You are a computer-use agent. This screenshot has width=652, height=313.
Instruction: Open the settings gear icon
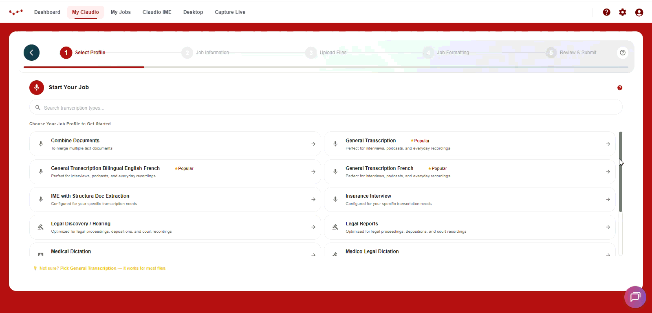pyautogui.click(x=623, y=12)
